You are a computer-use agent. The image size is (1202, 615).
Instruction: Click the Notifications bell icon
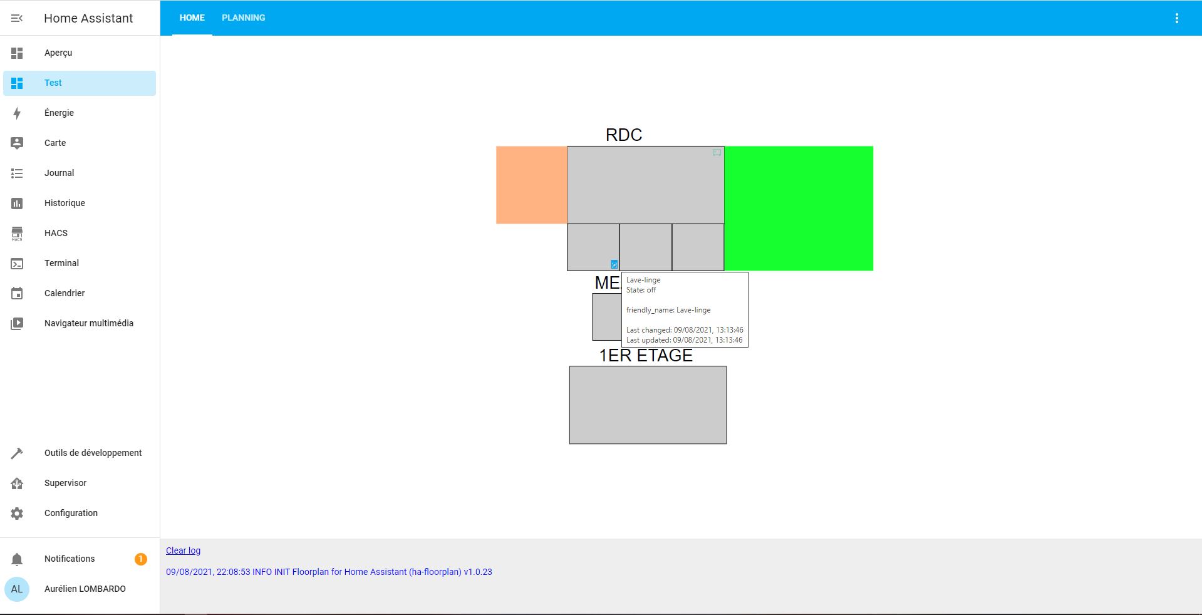click(x=17, y=559)
